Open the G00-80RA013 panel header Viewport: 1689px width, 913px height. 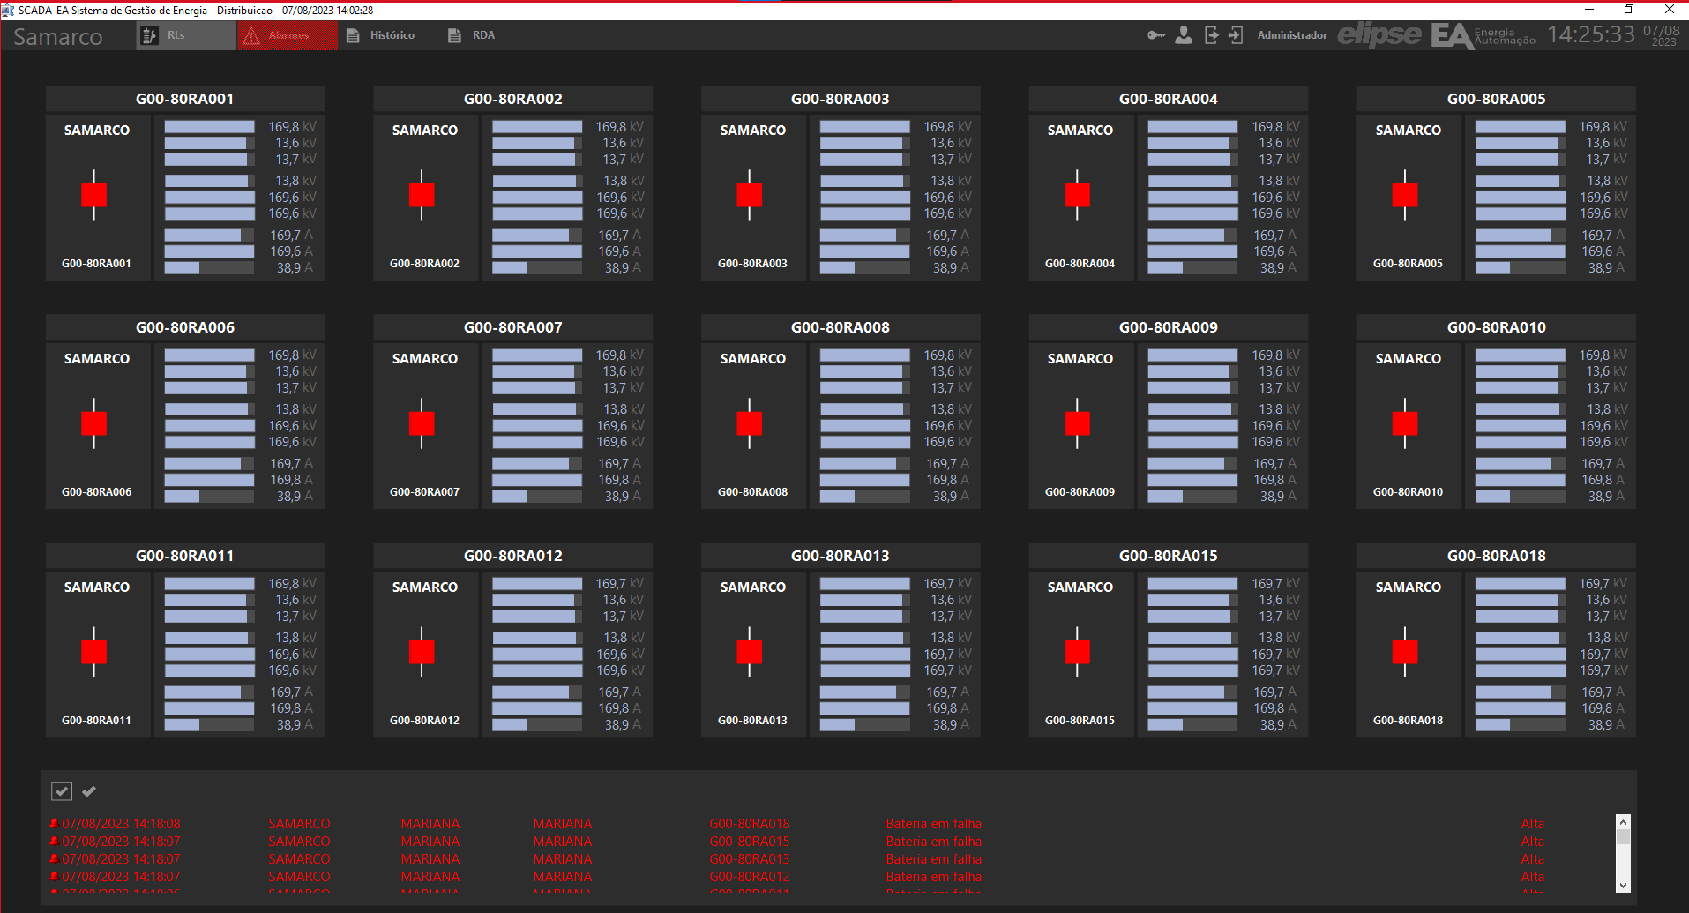[841, 556]
